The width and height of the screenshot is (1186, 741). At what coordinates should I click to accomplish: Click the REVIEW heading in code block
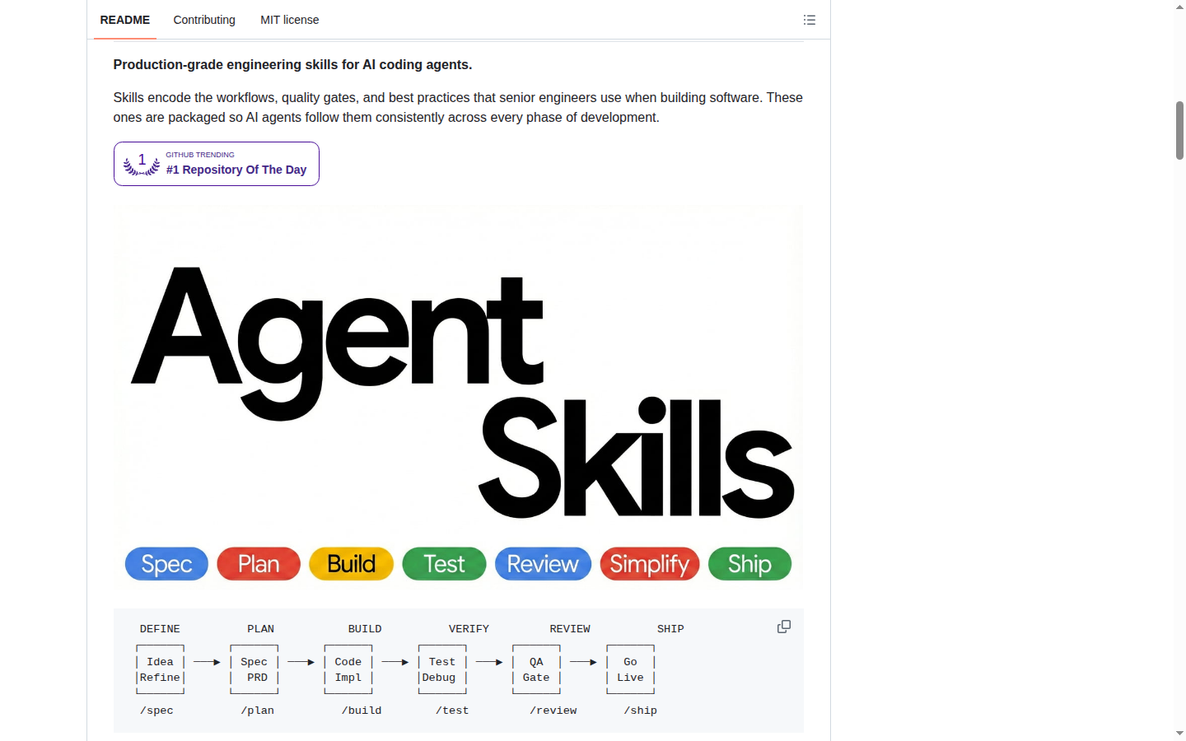pyautogui.click(x=570, y=629)
